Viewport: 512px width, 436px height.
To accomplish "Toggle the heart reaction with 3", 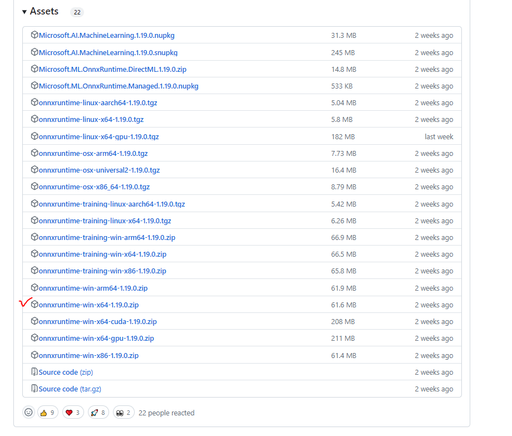I will click(x=73, y=413).
